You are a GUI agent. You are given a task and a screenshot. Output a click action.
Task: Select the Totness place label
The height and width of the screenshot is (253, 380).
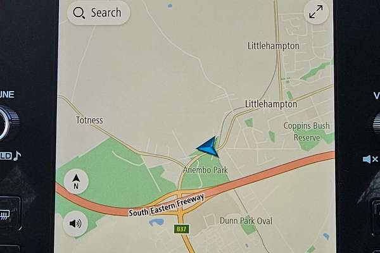click(x=89, y=120)
